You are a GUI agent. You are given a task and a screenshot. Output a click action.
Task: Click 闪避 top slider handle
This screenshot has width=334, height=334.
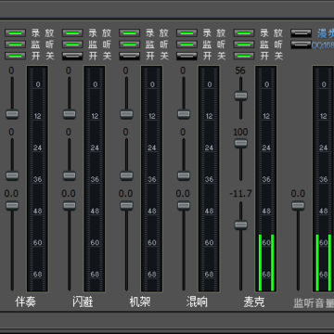pyautogui.click(x=70, y=114)
